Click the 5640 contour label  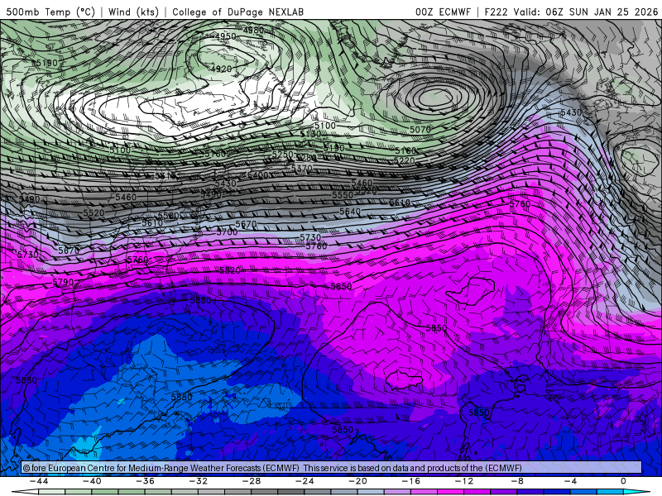point(350,212)
